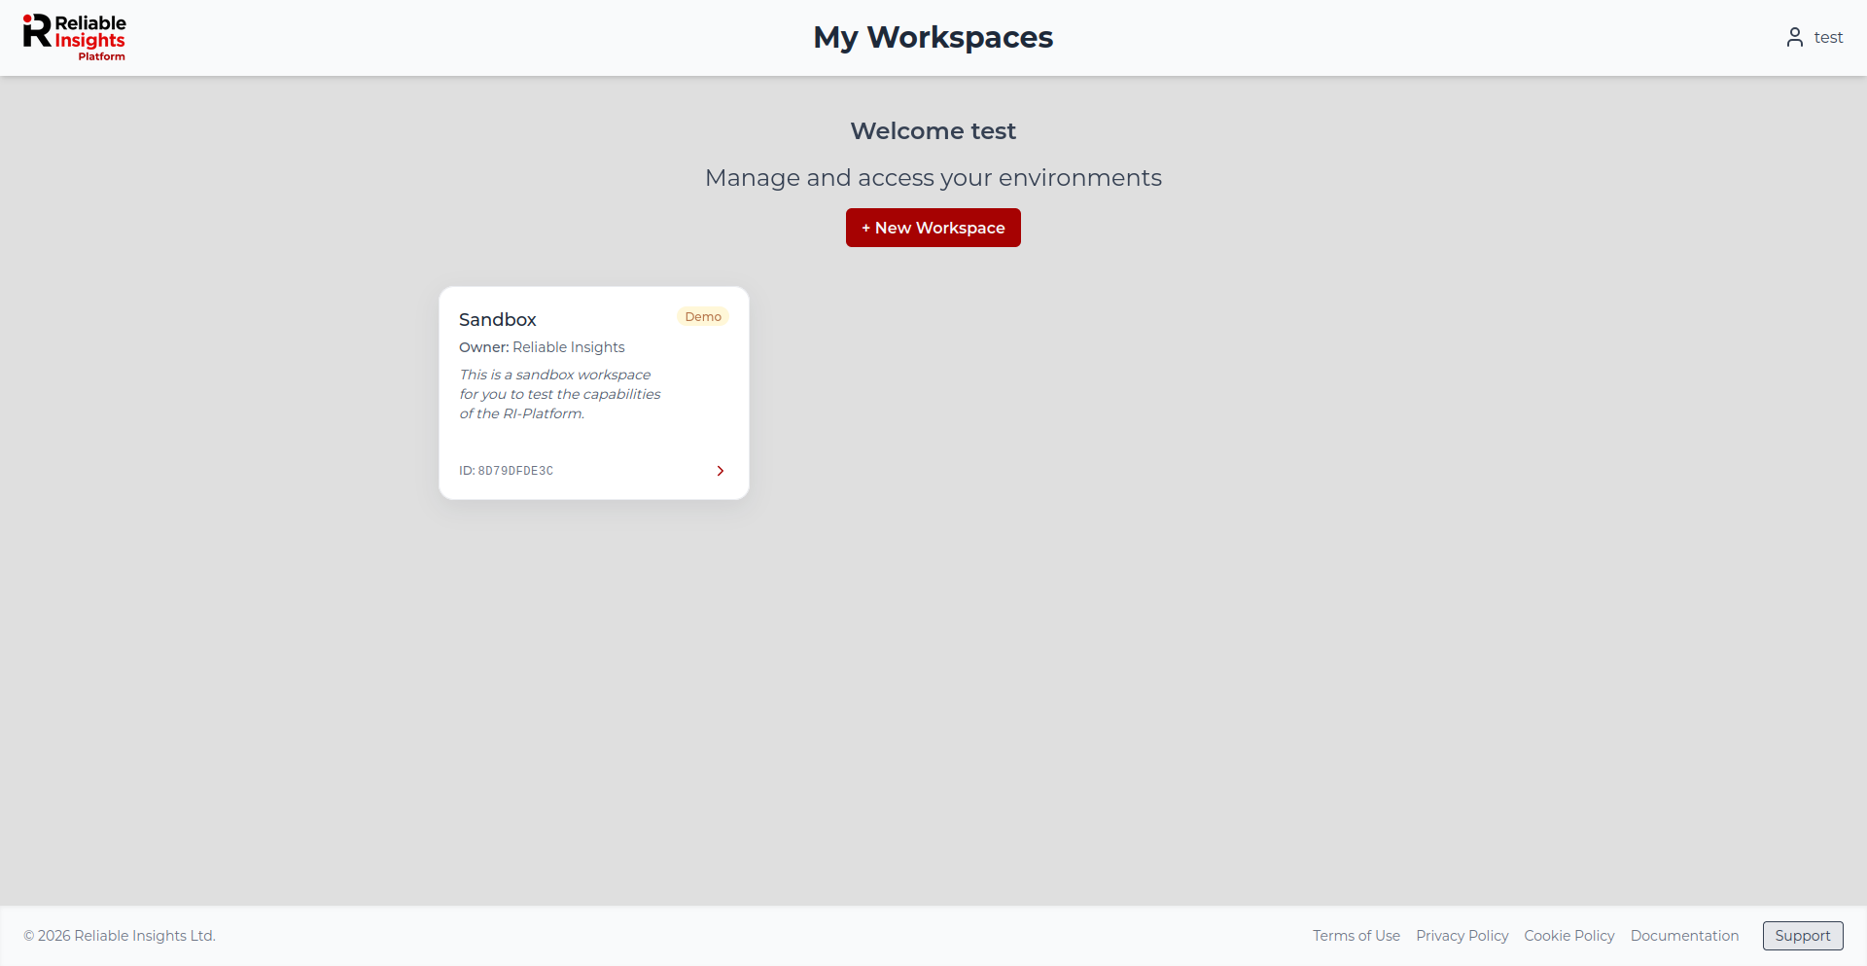Click the Owner: Reliable Insights text
This screenshot has height=966, width=1867.
click(x=542, y=347)
